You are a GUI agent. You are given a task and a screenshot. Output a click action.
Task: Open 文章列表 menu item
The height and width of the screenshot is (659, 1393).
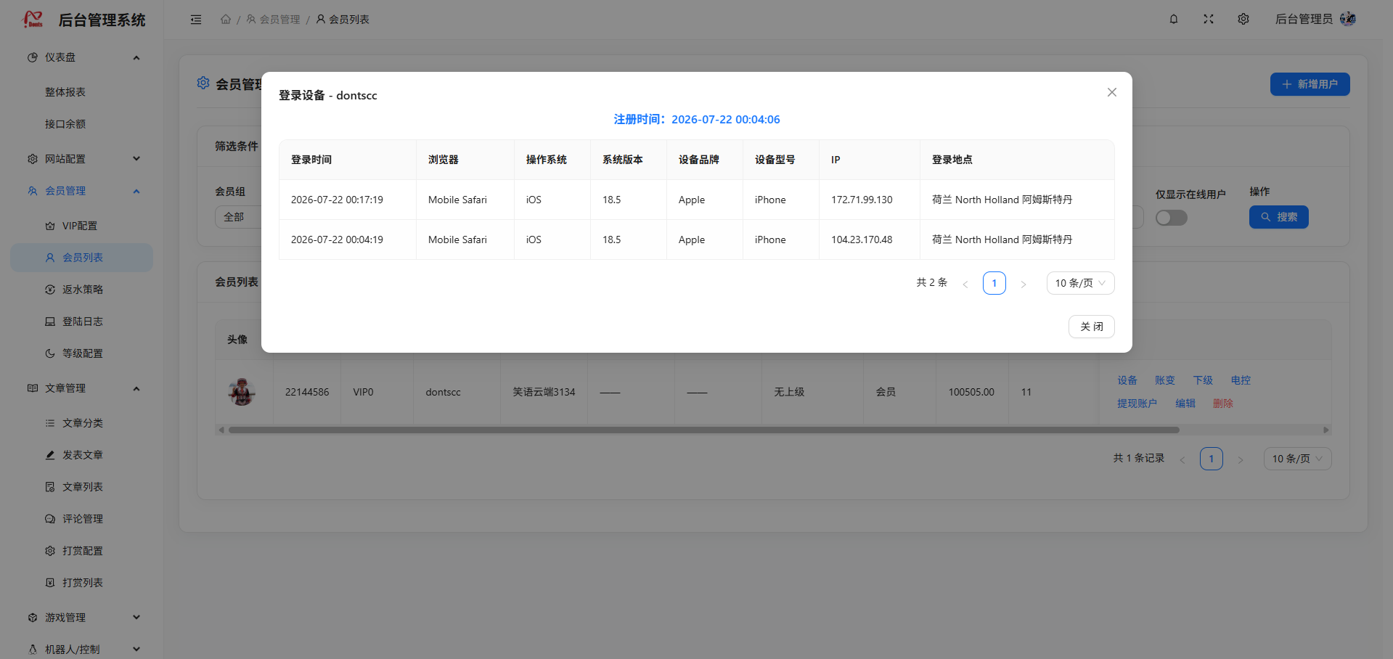tap(82, 487)
